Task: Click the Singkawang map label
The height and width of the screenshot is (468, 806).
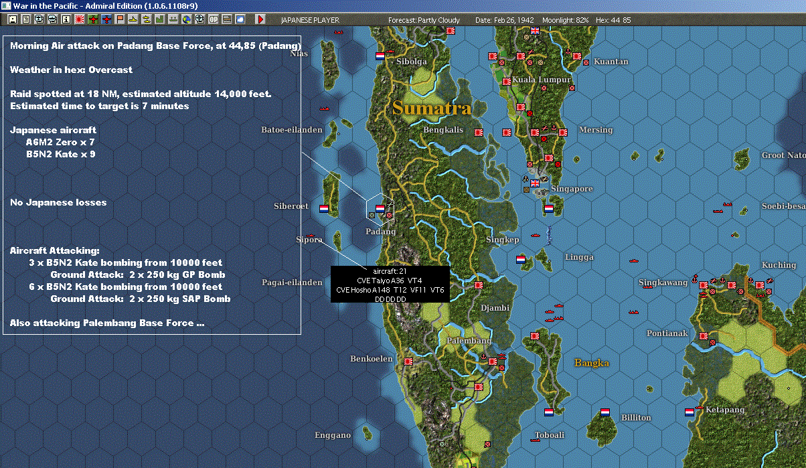Action: tap(663, 283)
